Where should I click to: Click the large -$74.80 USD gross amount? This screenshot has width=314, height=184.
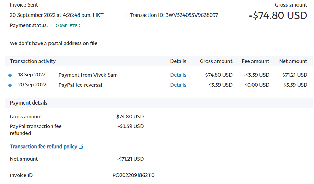click(278, 15)
